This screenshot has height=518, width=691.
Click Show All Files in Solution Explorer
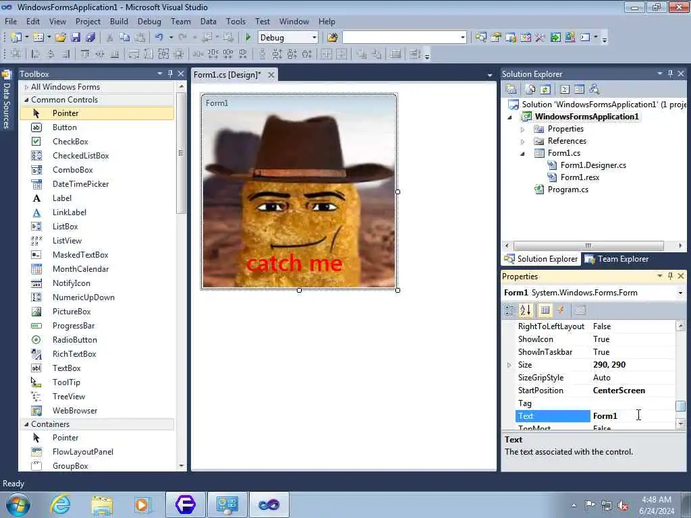530,90
